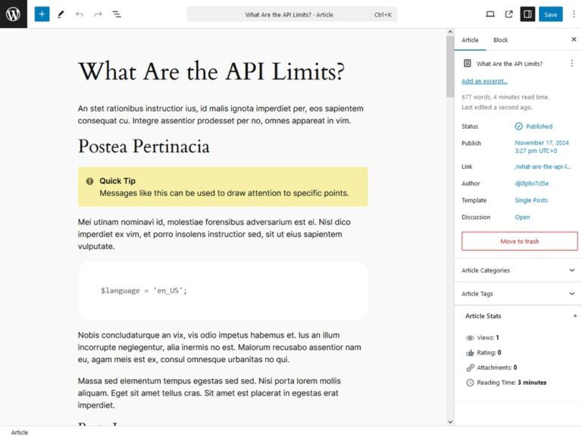582x437 pixels.
Task: Click the Rating thumbs-up icon
Action: pyautogui.click(x=470, y=352)
